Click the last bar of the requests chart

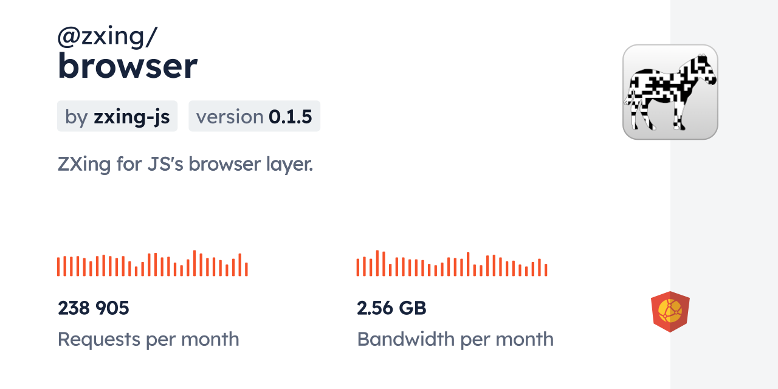point(246,269)
